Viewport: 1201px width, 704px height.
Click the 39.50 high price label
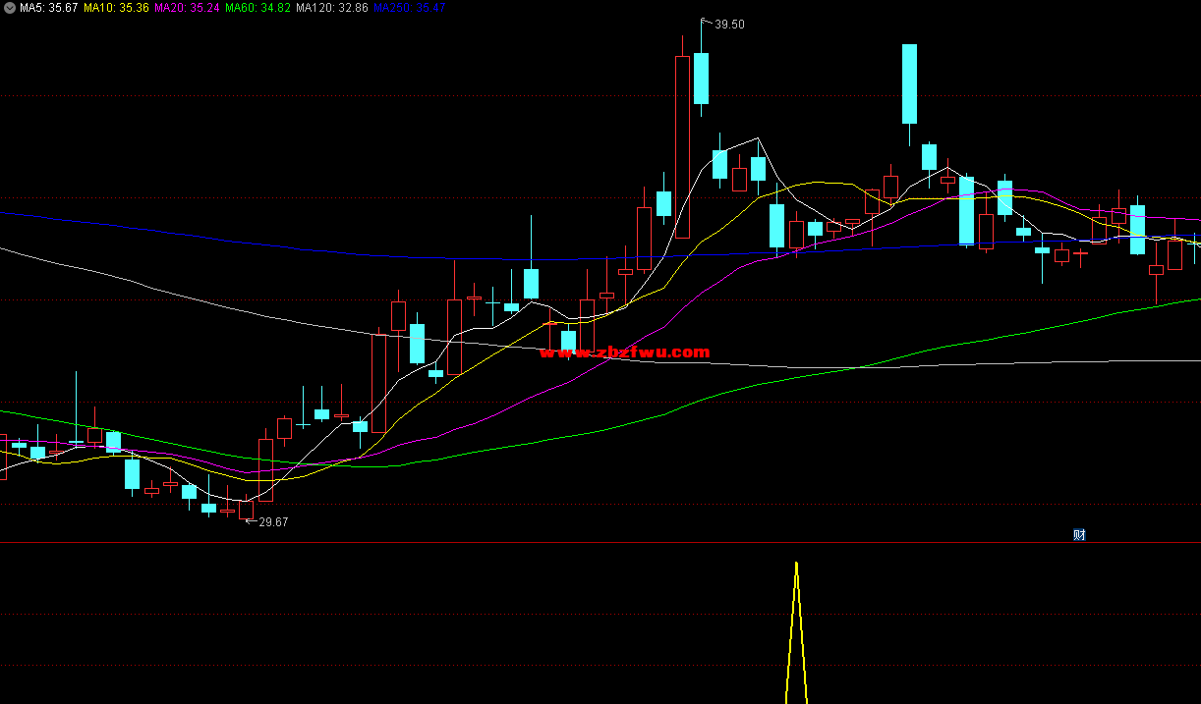[729, 25]
